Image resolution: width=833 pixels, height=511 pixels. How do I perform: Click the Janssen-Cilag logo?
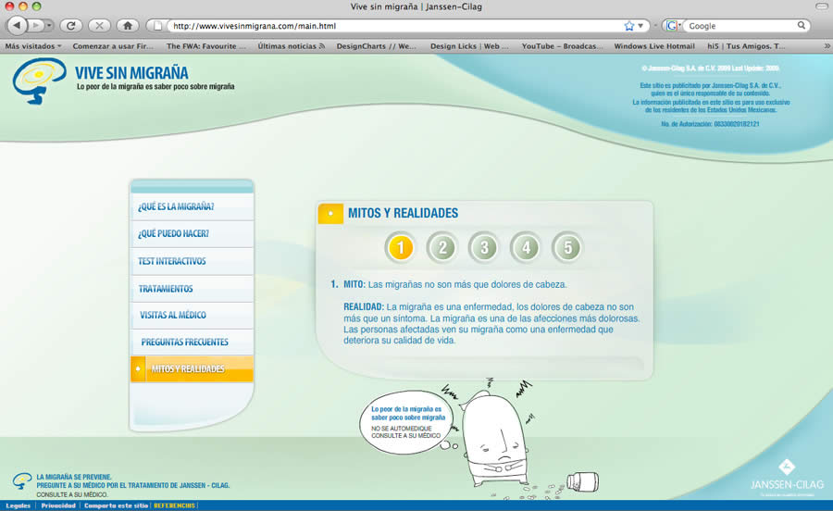[x=787, y=477]
